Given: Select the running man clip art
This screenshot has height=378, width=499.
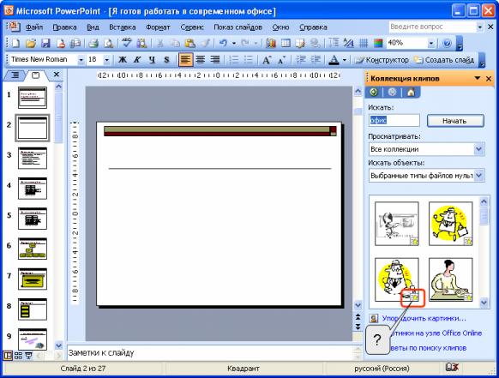Looking at the screenshot, I should click(450, 224).
